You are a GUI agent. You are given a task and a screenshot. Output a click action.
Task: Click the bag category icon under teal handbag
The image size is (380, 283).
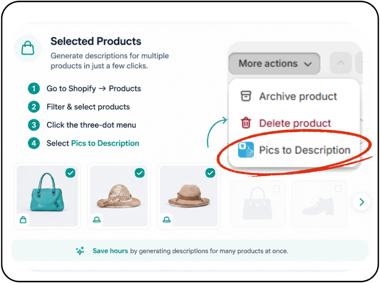point(23,220)
